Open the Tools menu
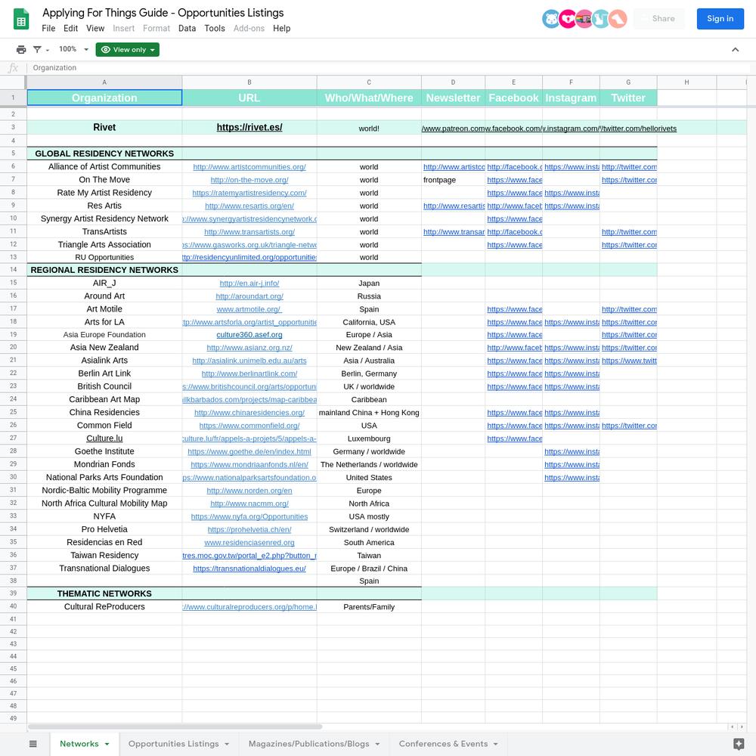This screenshot has width=756, height=756. (x=215, y=29)
